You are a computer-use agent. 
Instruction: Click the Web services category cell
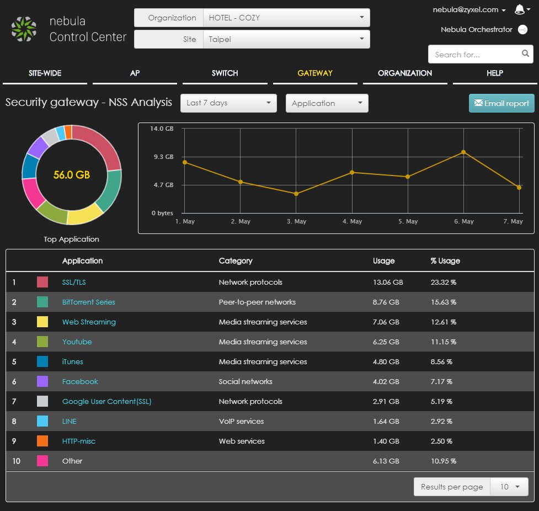[x=242, y=441]
